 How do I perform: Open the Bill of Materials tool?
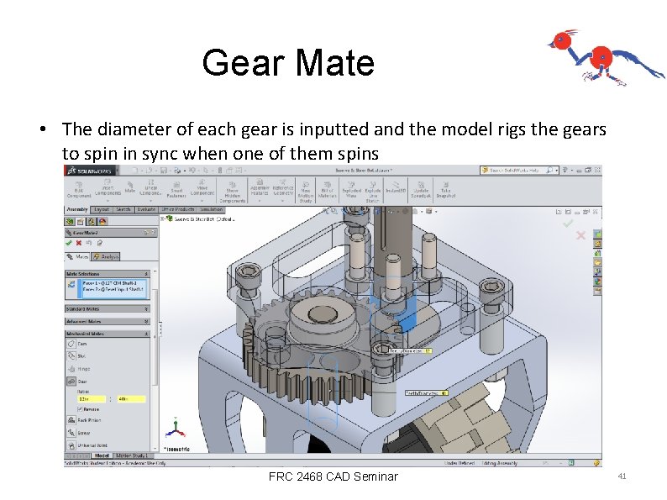(x=327, y=190)
